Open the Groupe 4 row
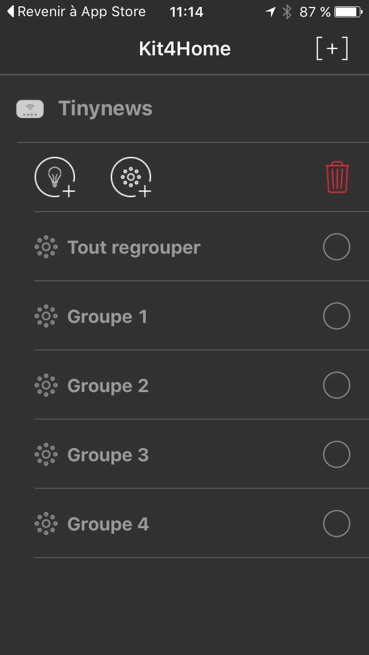Viewport: 369px width, 655px height. point(108,524)
